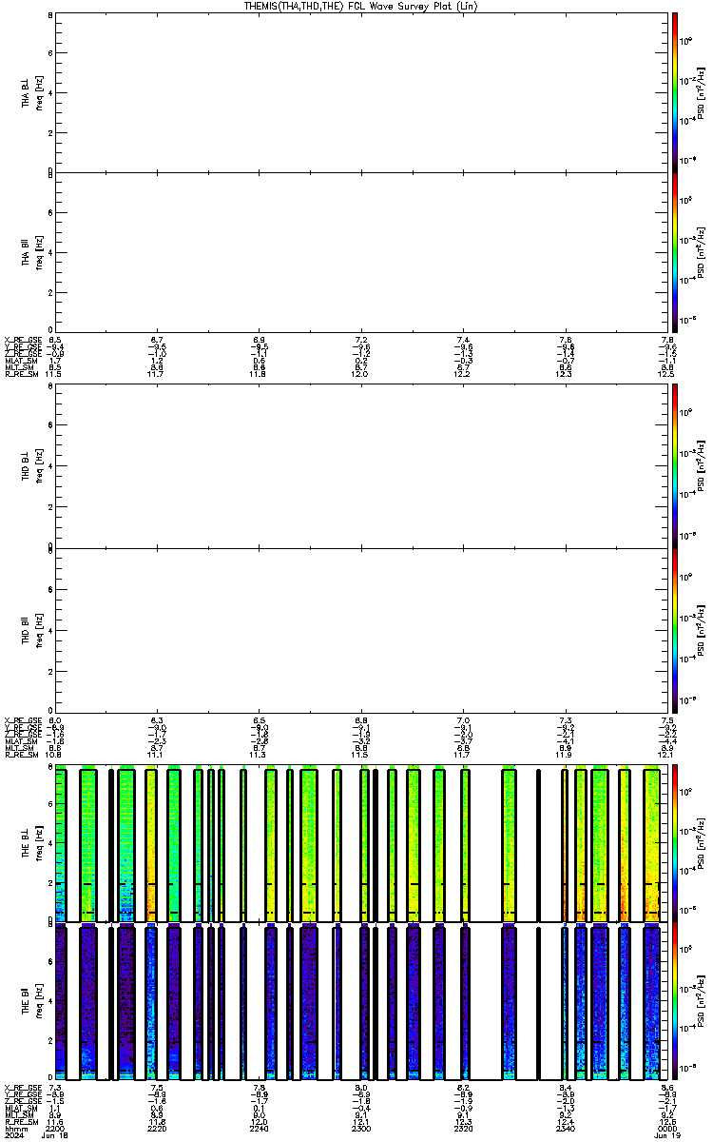Click the 8 Hz tick on THA BL axis

click(x=49, y=17)
